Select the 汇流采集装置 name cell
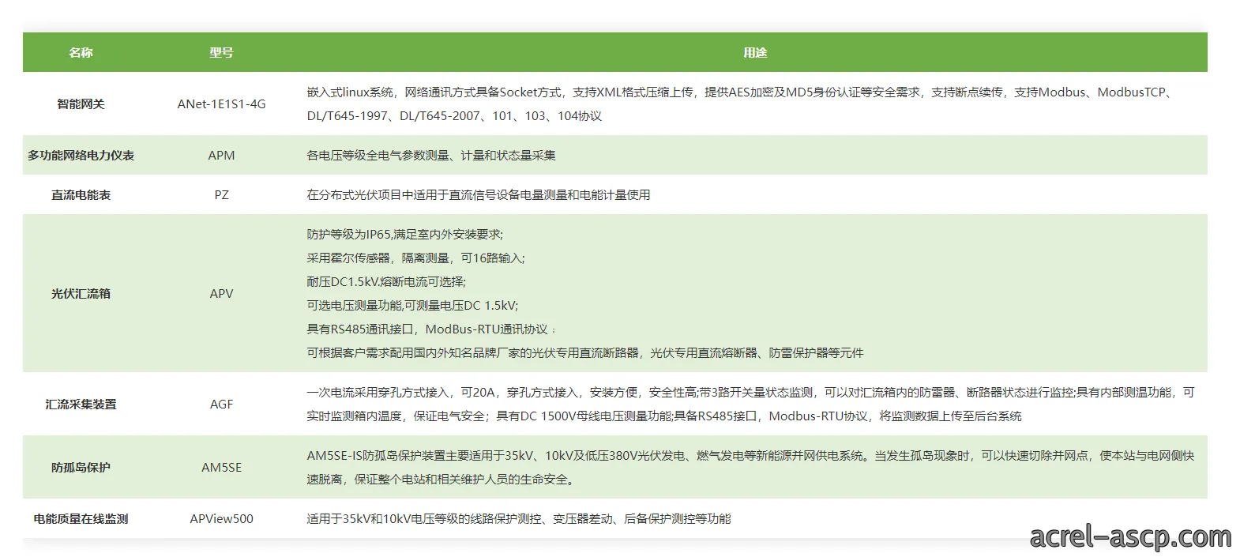The height and width of the screenshot is (557, 1240). (81, 404)
